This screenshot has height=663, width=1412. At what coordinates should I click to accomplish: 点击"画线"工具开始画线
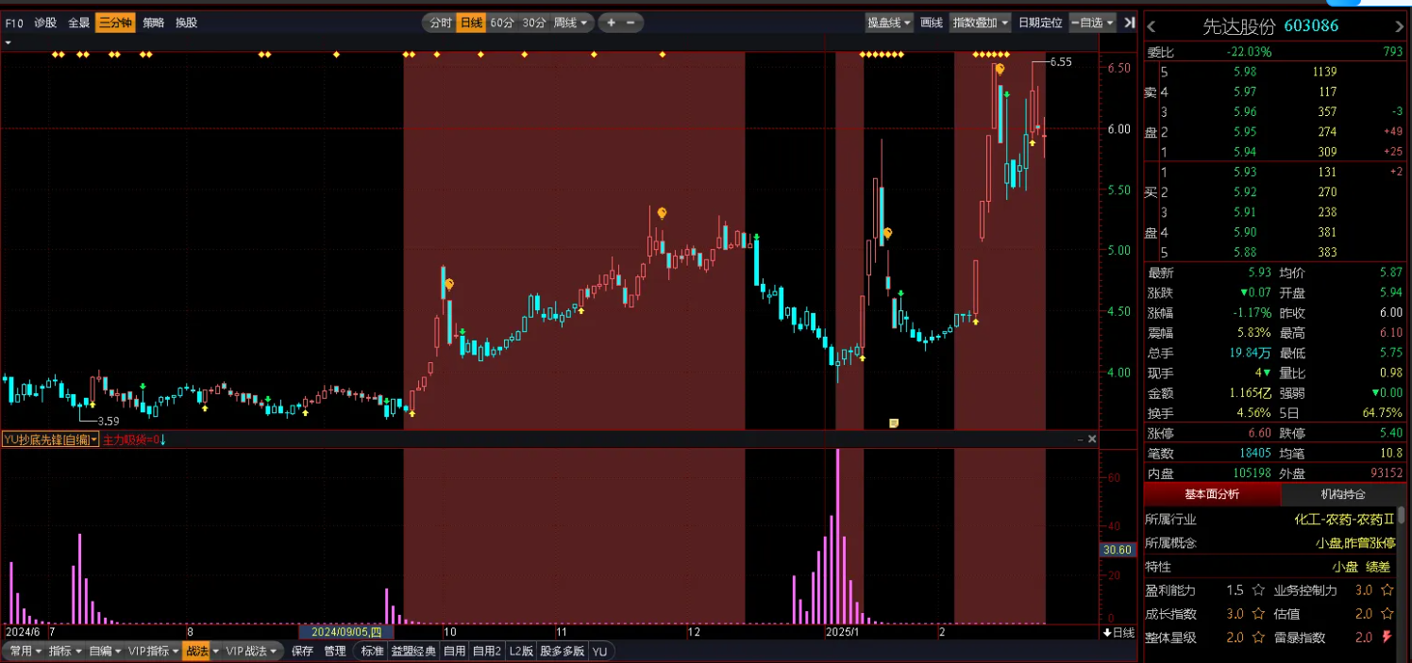[x=931, y=23]
